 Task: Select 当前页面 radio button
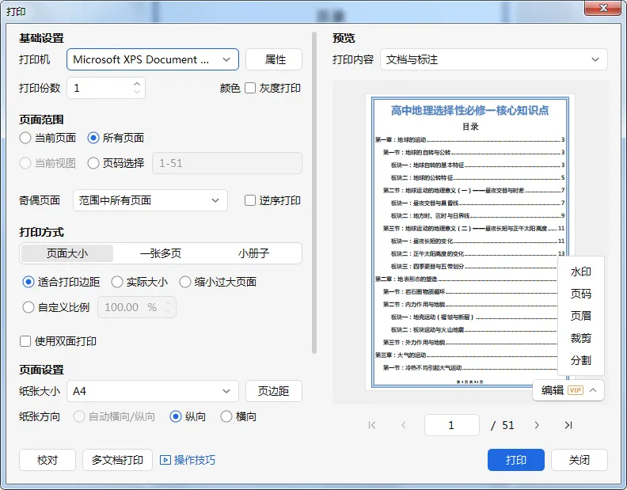pos(25,138)
